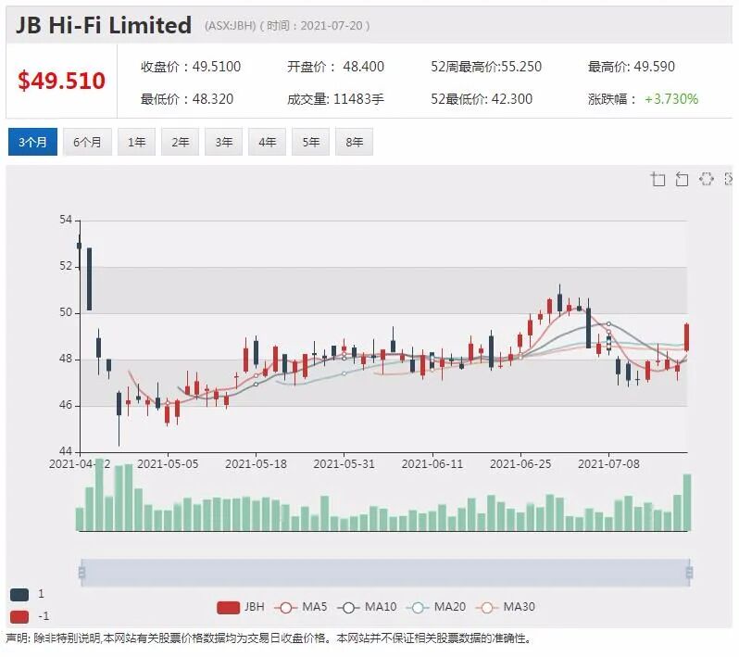Screen dimensions: 739x657
Task: Click the 声明 disclaimer text at bottom
Action: tap(269, 638)
